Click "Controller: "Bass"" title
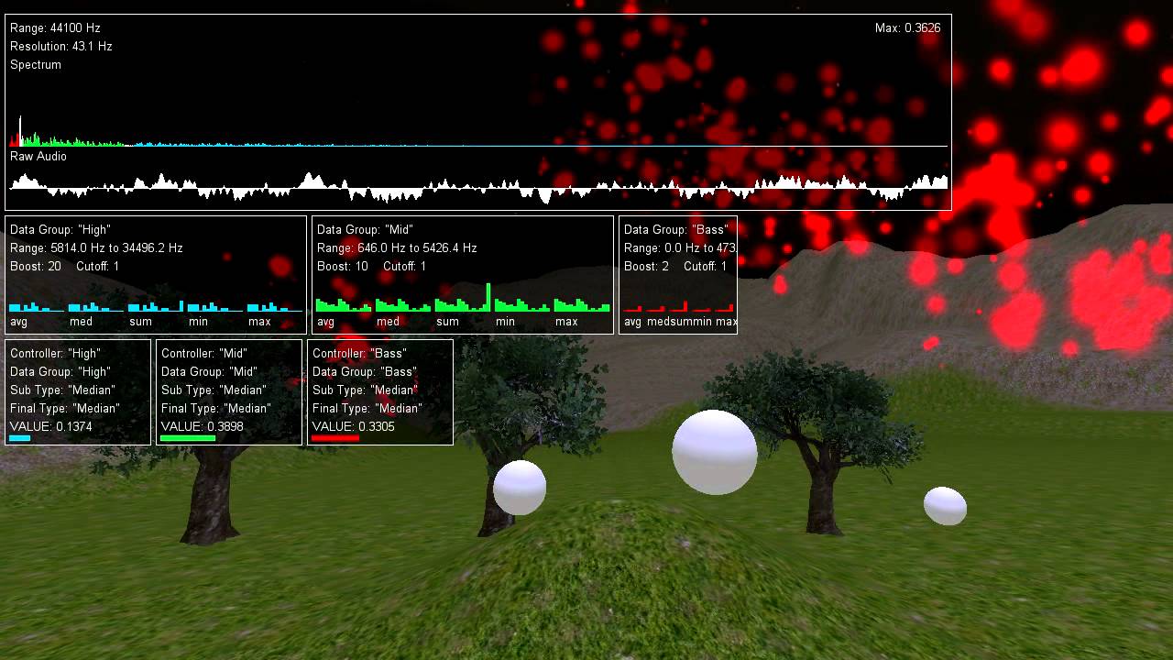The image size is (1173, 660). point(359,354)
